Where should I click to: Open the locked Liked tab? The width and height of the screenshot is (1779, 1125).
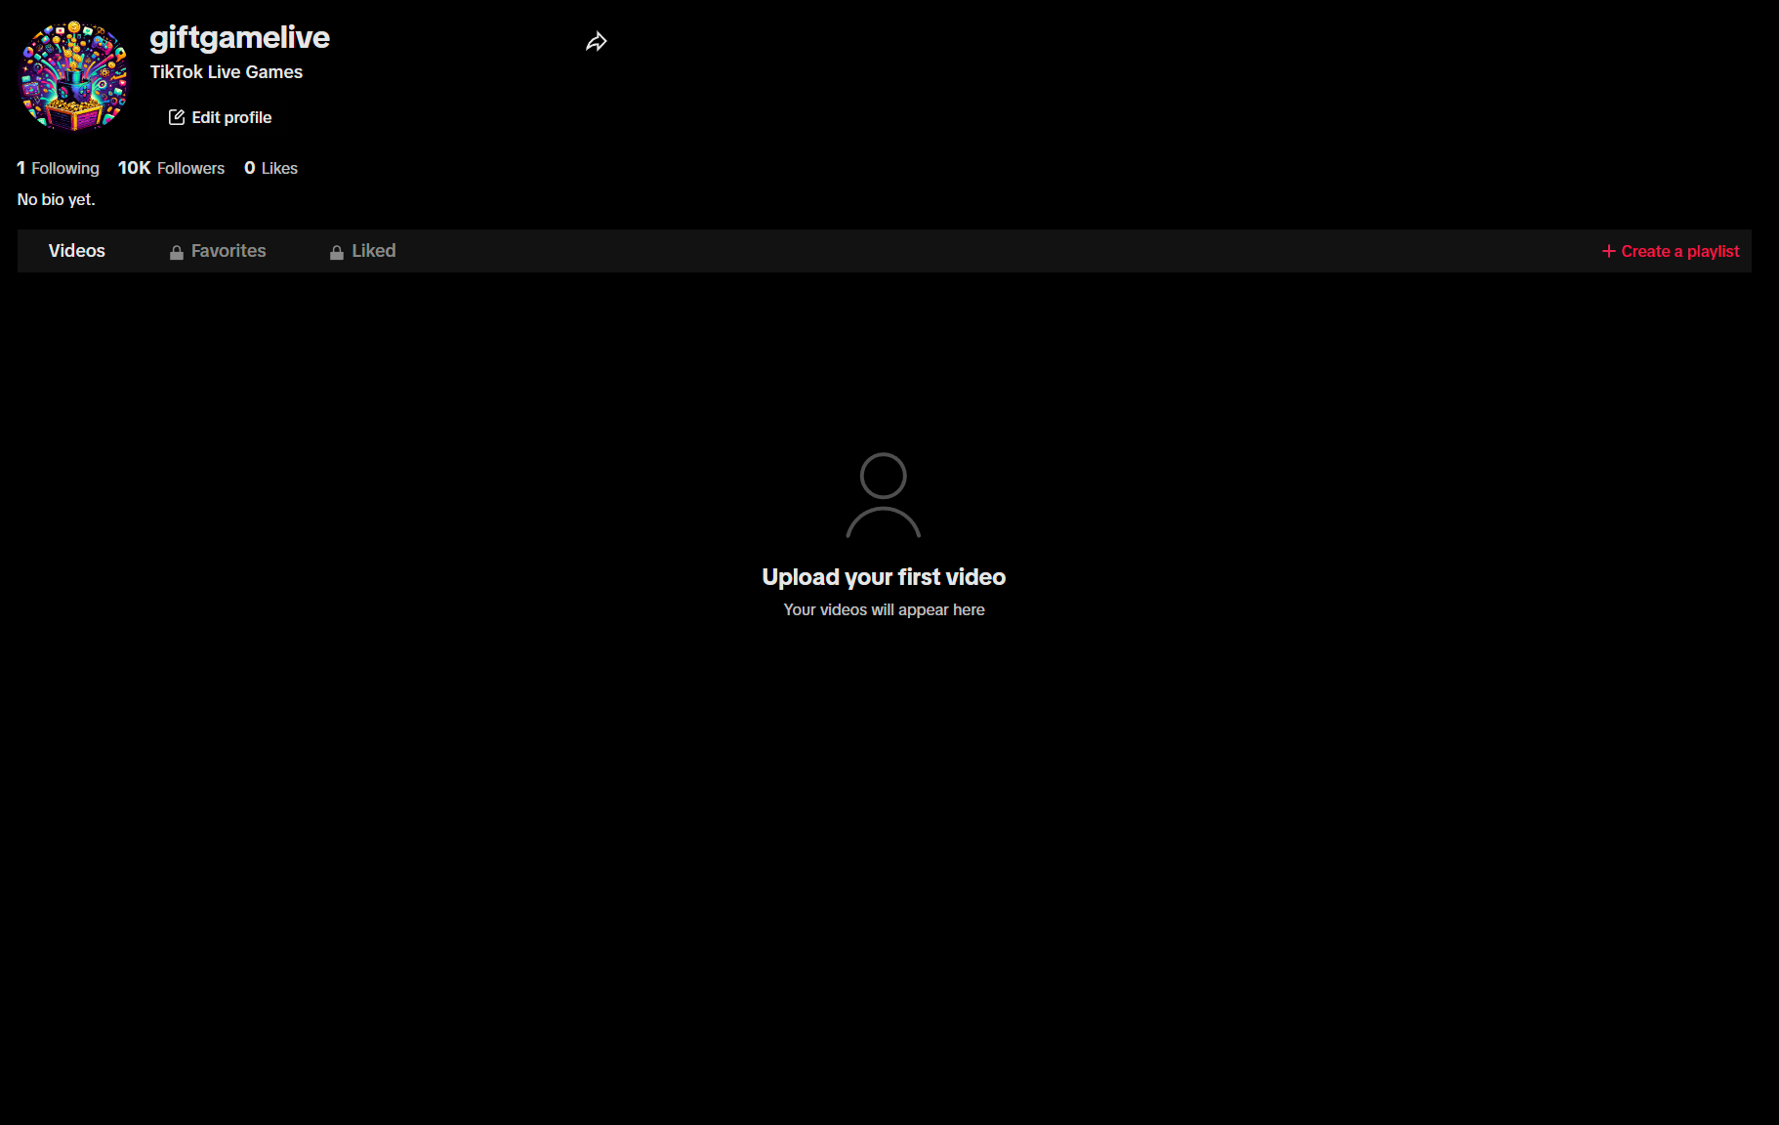(362, 251)
